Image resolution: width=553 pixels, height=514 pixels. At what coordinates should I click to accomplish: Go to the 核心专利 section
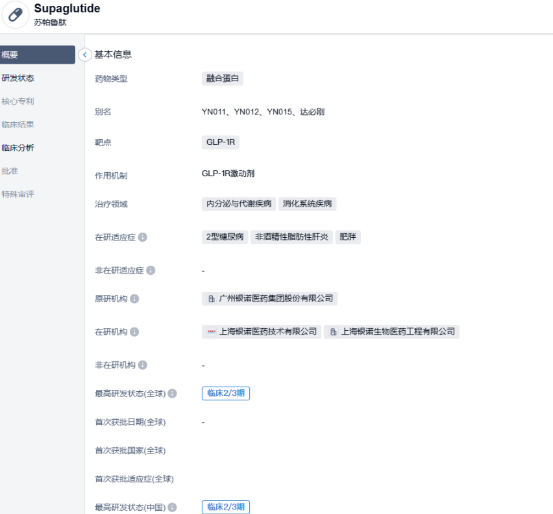coord(18,101)
